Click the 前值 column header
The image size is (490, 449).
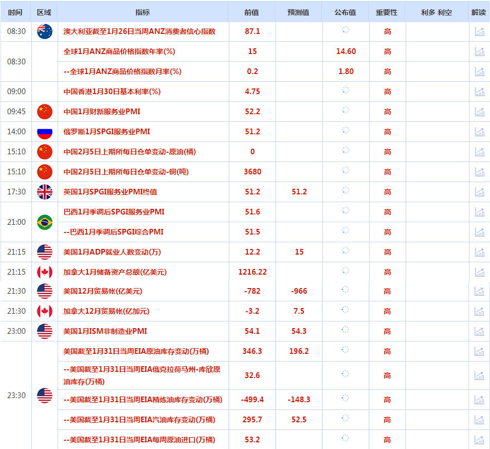pos(251,12)
